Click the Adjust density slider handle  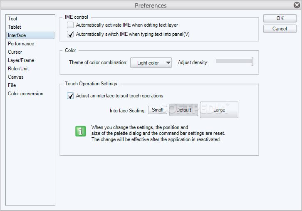point(252,62)
